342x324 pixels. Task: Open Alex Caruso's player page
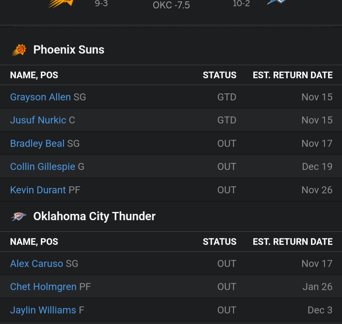tap(36, 263)
